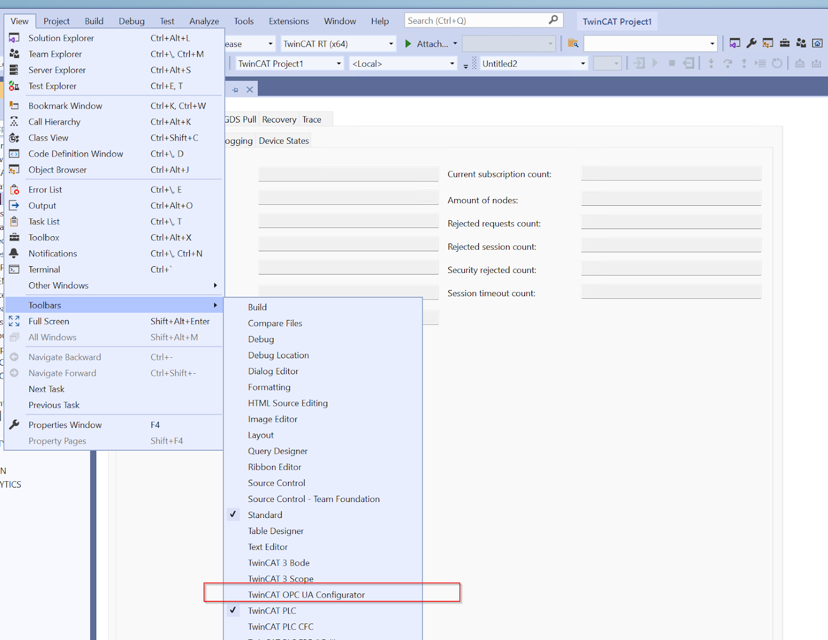The height and width of the screenshot is (640, 828).
Task: Enable the Text Editor toolbar
Action: (x=323, y=547)
